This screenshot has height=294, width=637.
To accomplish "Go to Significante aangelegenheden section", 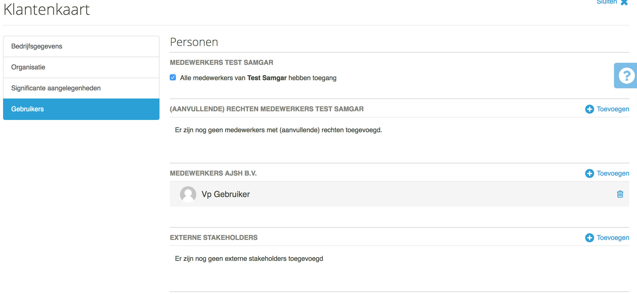I will tap(81, 88).
